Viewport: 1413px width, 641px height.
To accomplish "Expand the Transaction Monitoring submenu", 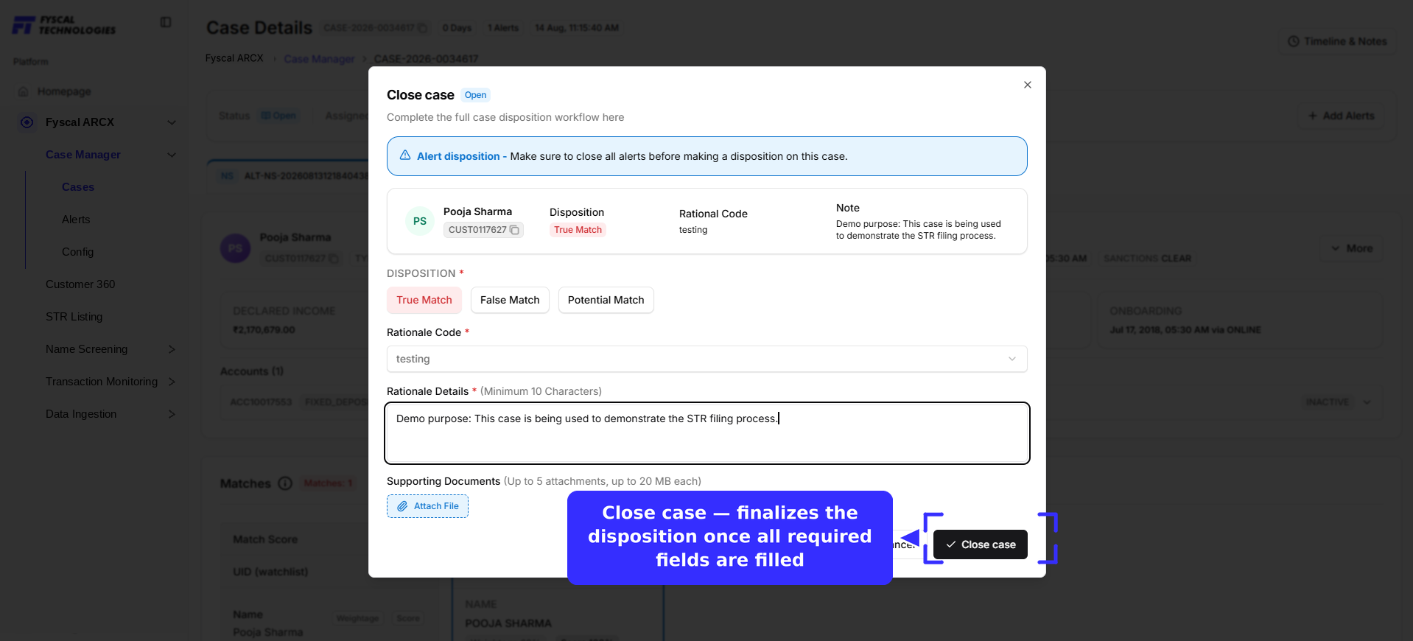I will [x=172, y=382].
